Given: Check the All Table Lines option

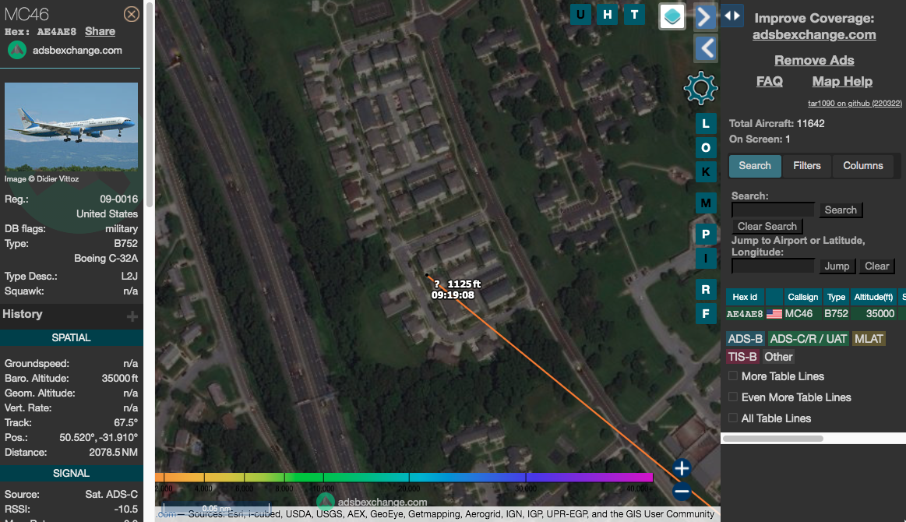Looking at the screenshot, I should 733,418.
